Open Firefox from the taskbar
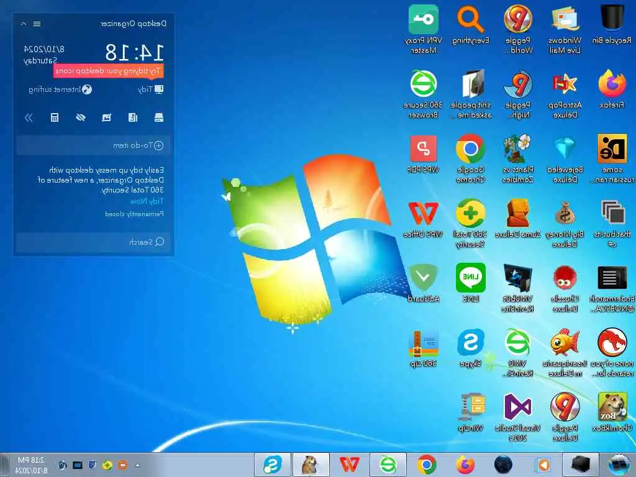636x477 pixels. pyautogui.click(x=465, y=465)
